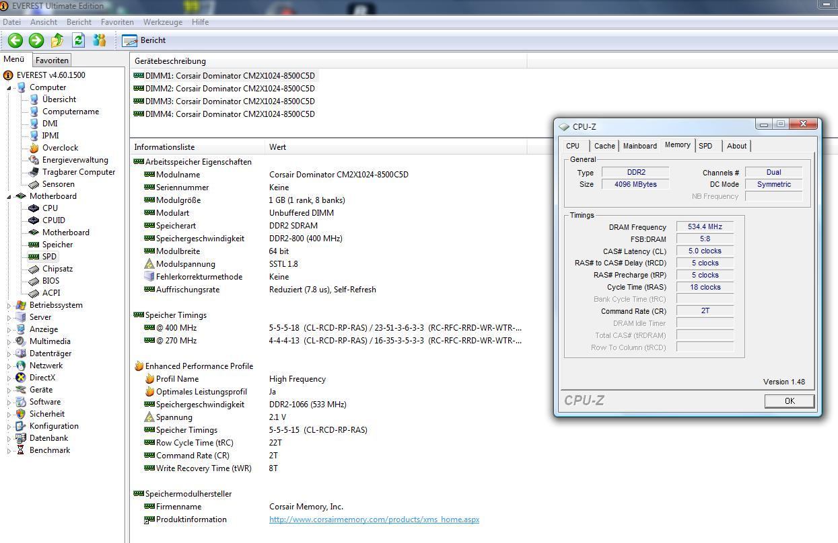This screenshot has width=838, height=543.
Task: Click the Refresh toolbar icon
Action: click(78, 40)
